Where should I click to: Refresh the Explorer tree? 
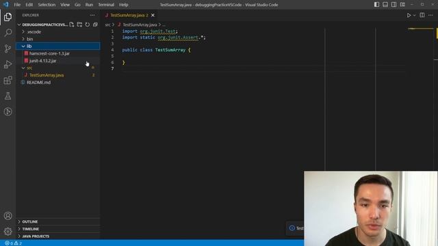pos(88,25)
